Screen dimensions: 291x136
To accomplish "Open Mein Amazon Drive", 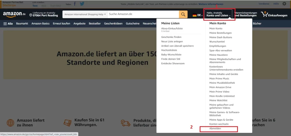I will [220, 87].
